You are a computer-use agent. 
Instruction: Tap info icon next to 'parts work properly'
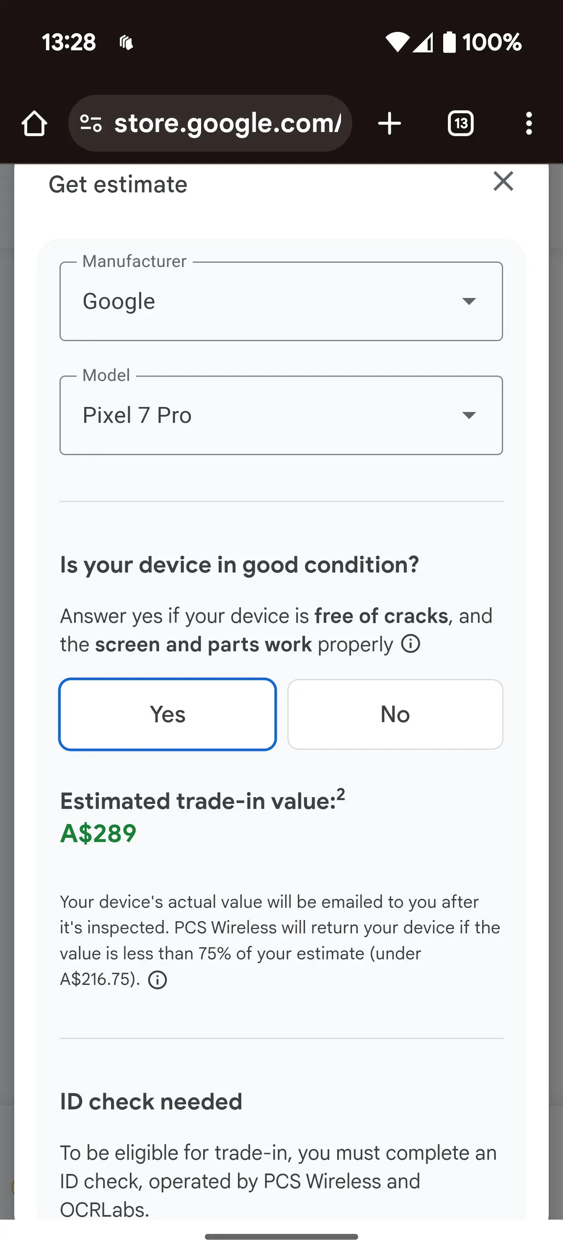[411, 643]
